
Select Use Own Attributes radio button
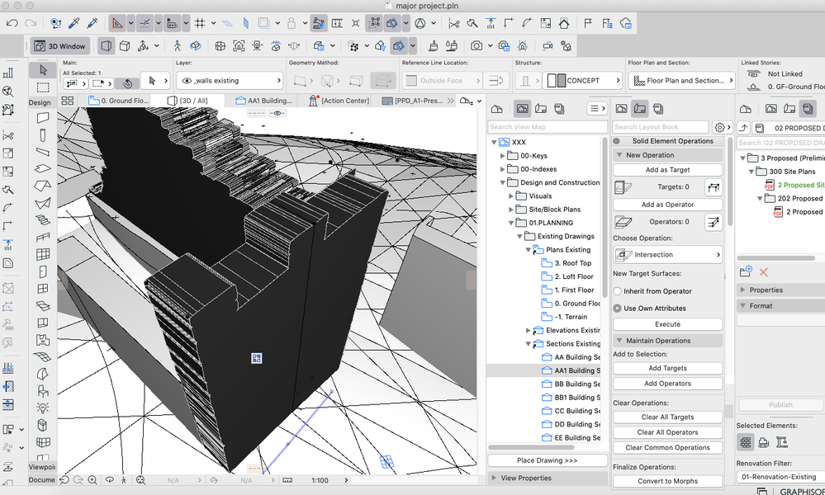[618, 308]
